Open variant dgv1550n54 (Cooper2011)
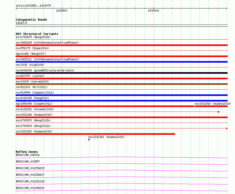The image size is (235, 194). coord(34,104)
